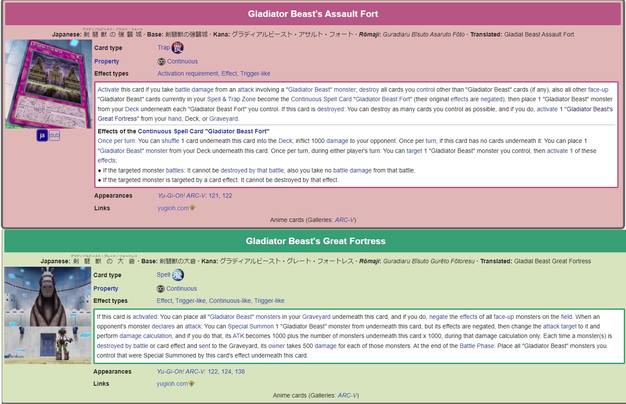Click the ATK link
The width and height of the screenshot is (626, 404).
(x=238, y=336)
